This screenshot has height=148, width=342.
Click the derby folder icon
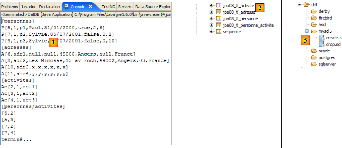click(x=314, y=11)
